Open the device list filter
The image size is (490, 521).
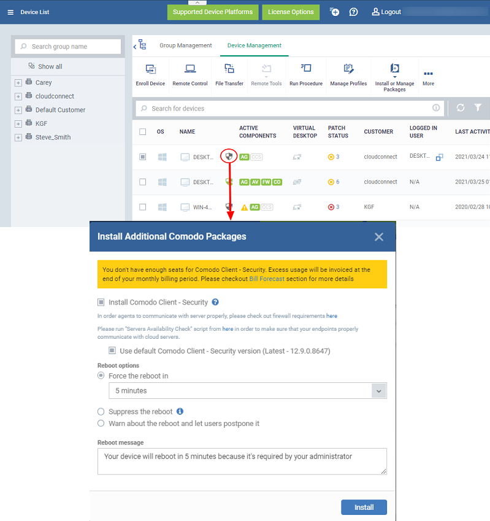[478, 107]
